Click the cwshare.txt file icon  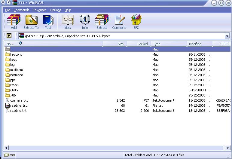coord(7,100)
